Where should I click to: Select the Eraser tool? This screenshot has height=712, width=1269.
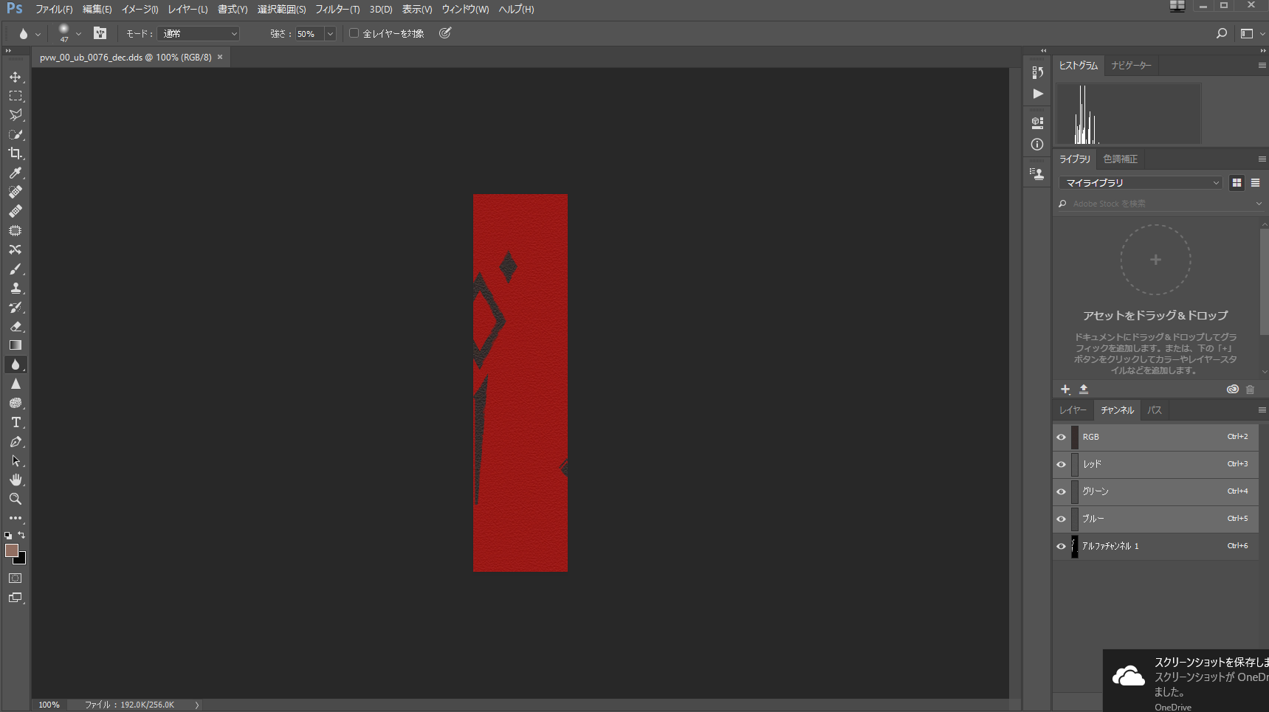click(x=15, y=326)
